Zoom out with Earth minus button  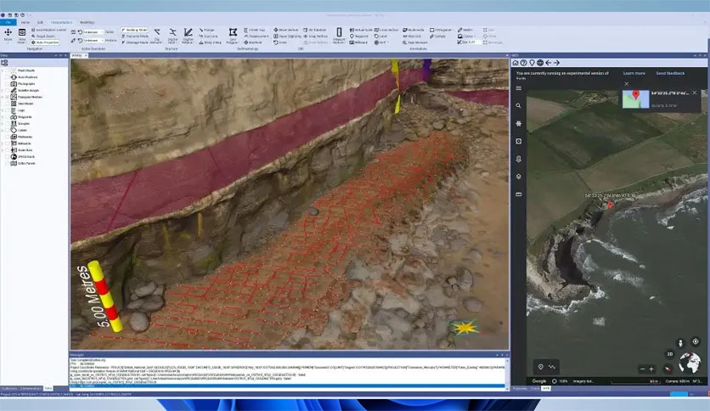tap(643, 369)
